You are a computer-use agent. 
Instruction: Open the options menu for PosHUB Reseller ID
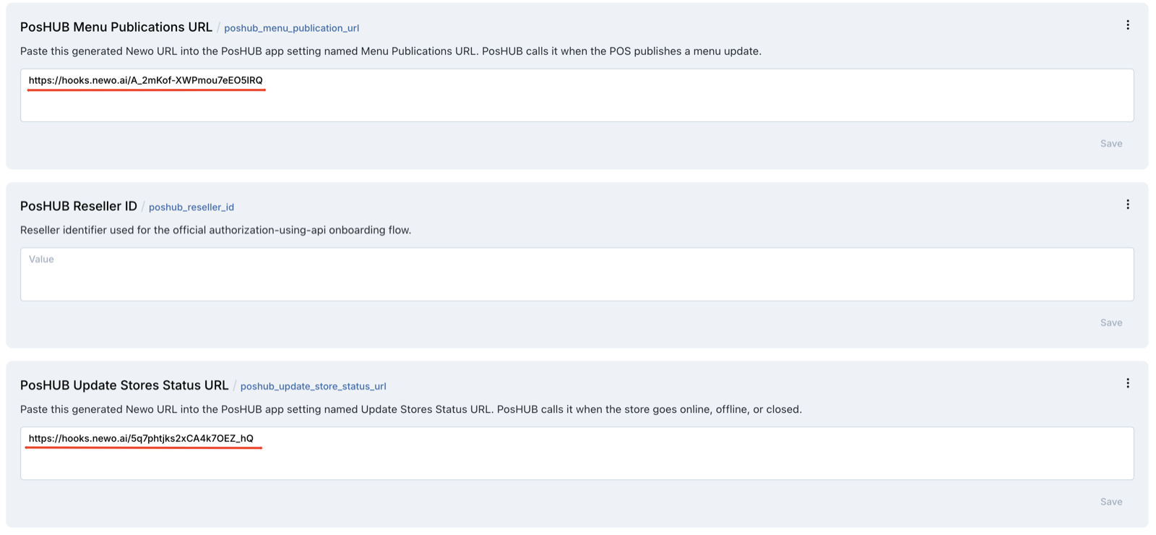(x=1127, y=205)
